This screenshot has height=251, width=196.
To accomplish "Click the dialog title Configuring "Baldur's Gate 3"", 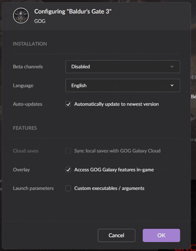I will 73,12.
